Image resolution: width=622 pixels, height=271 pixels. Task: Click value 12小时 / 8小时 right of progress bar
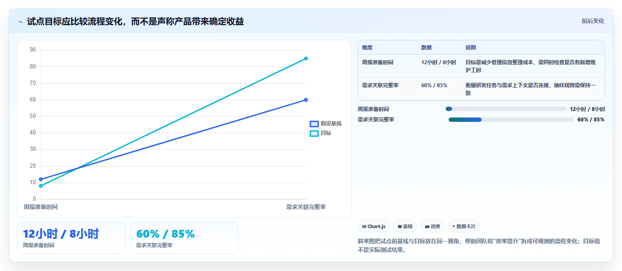pos(587,109)
